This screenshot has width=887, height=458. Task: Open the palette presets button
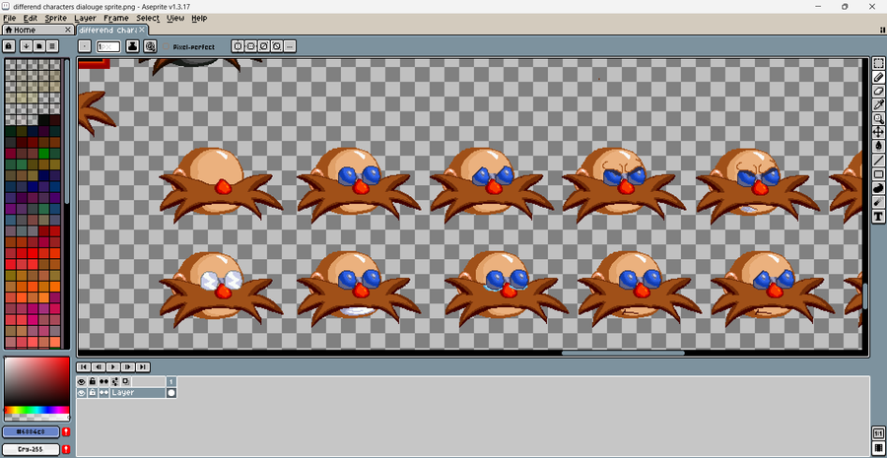[x=39, y=46]
